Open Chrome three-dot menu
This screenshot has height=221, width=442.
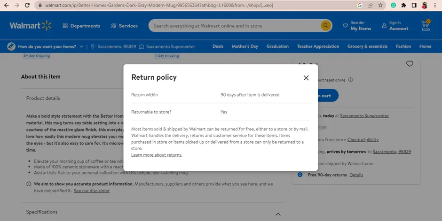pyautogui.click(x=435, y=5)
